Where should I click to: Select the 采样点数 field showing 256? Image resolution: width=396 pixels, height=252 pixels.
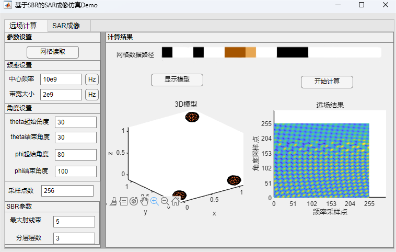[x=67, y=191]
